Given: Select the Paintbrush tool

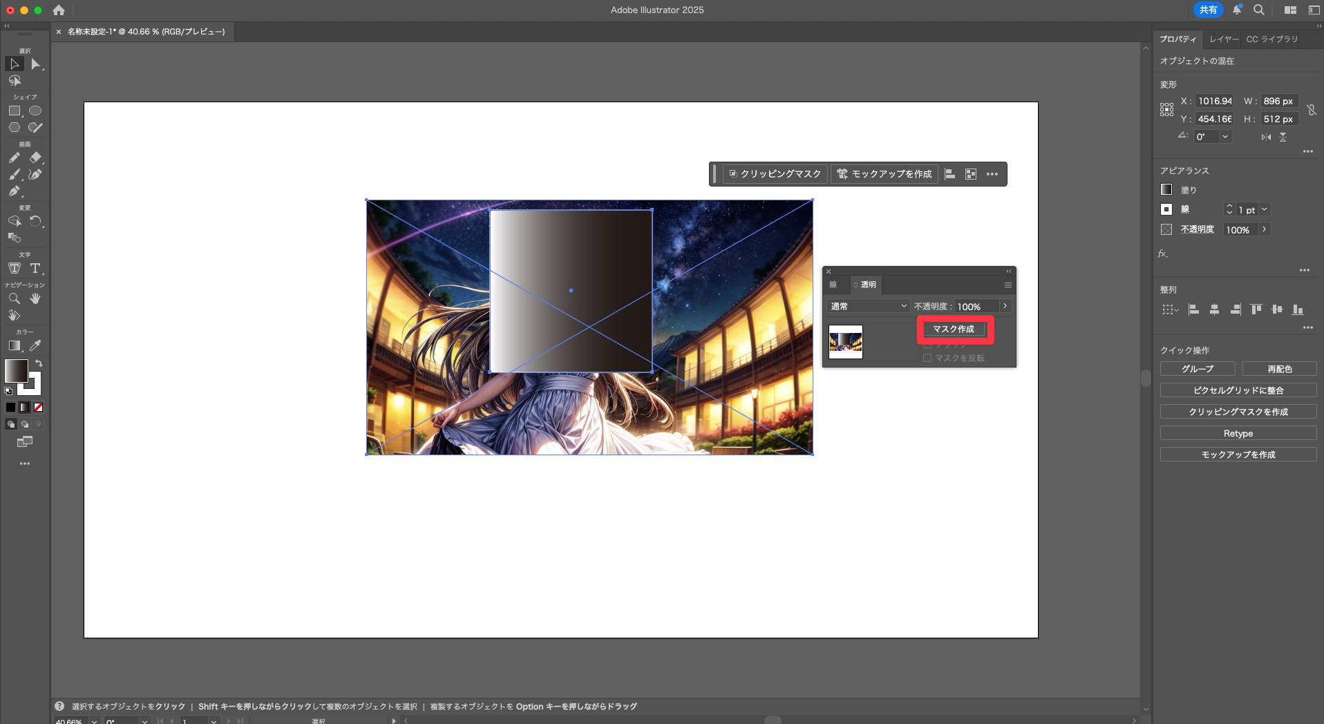Looking at the screenshot, I should 15,174.
